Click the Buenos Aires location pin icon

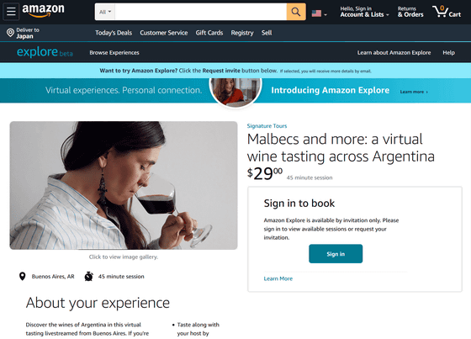pyautogui.click(x=22, y=276)
